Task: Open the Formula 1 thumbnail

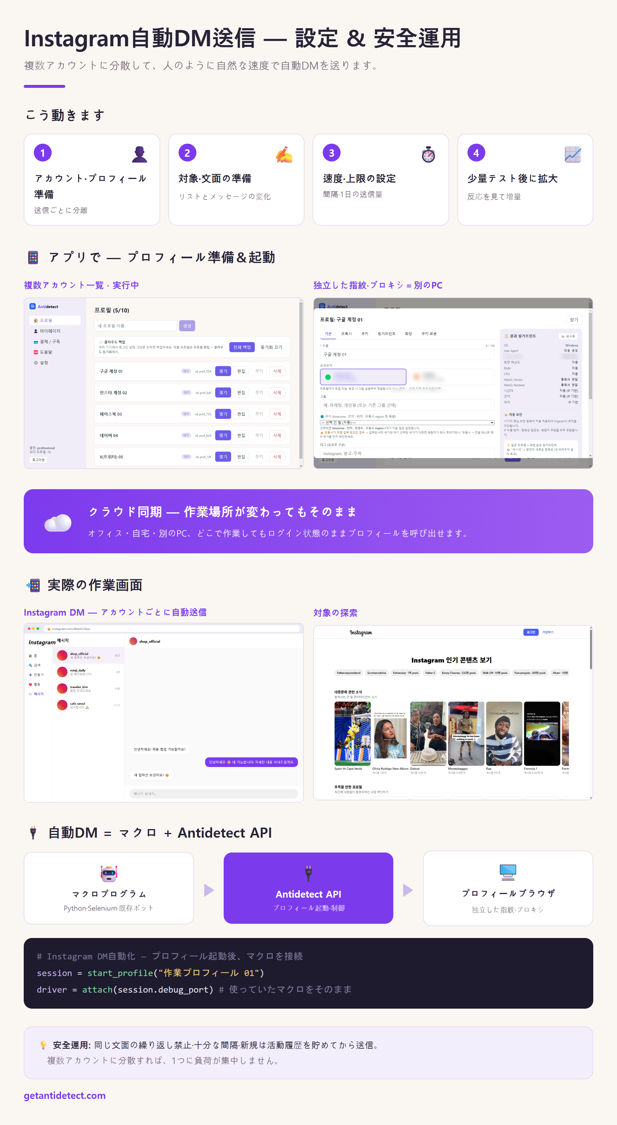Action: click(542, 734)
